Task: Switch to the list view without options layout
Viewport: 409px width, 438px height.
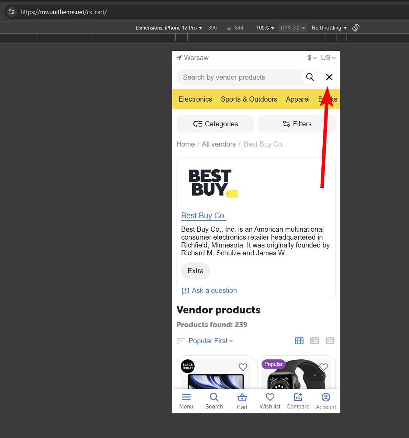Action: [x=314, y=341]
